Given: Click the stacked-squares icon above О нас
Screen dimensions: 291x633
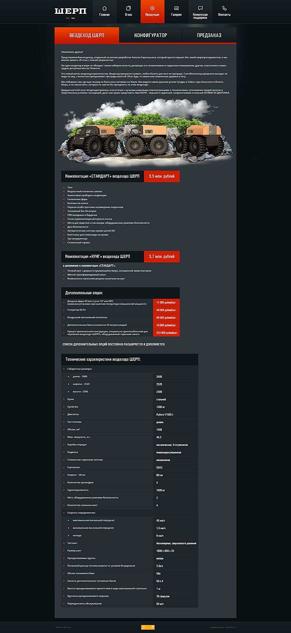Looking at the screenshot, I should click(x=128, y=8).
